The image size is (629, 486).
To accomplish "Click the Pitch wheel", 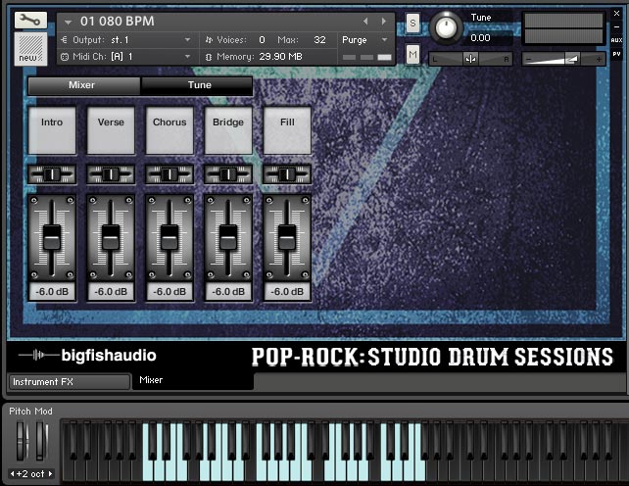I will [23, 440].
